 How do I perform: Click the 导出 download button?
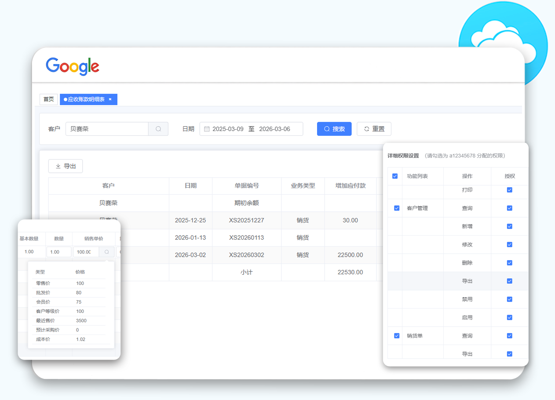66,166
